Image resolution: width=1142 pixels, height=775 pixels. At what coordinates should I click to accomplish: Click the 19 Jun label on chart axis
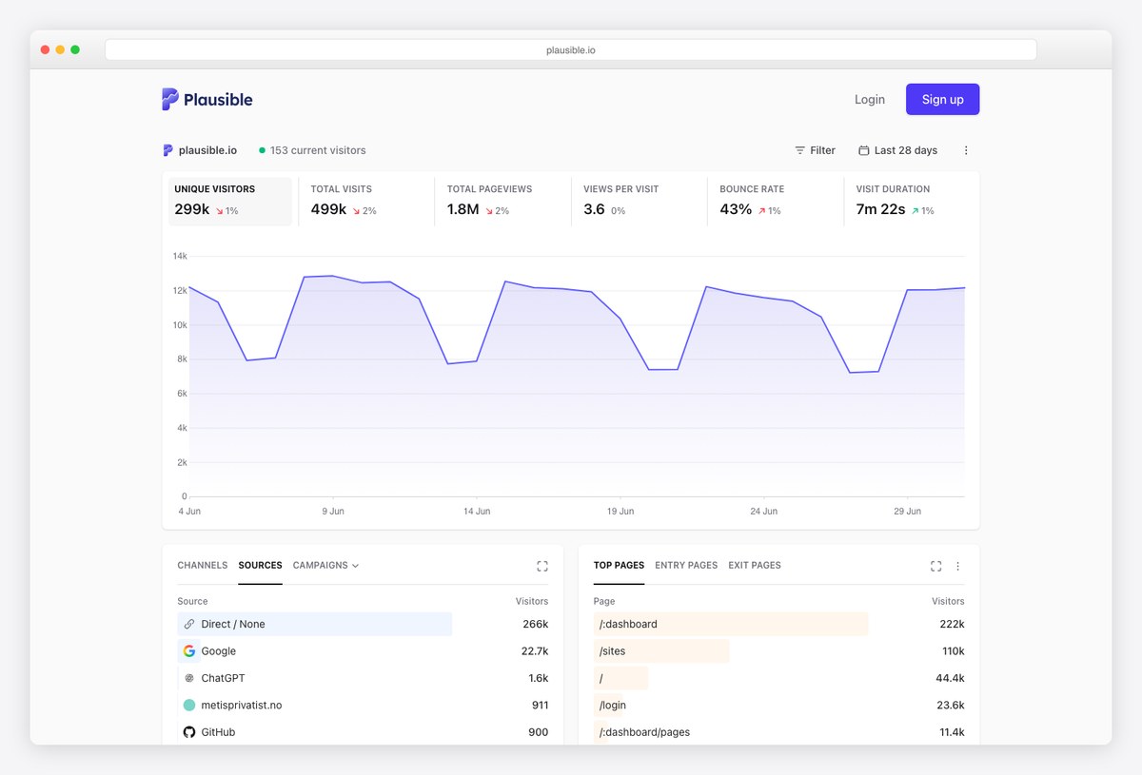620,512
